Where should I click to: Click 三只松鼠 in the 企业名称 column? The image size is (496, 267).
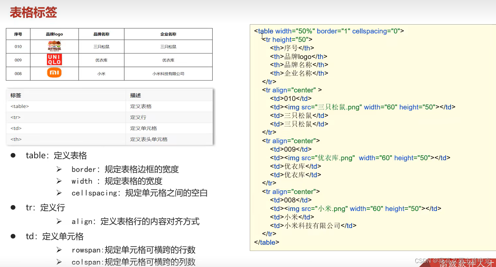(x=168, y=47)
